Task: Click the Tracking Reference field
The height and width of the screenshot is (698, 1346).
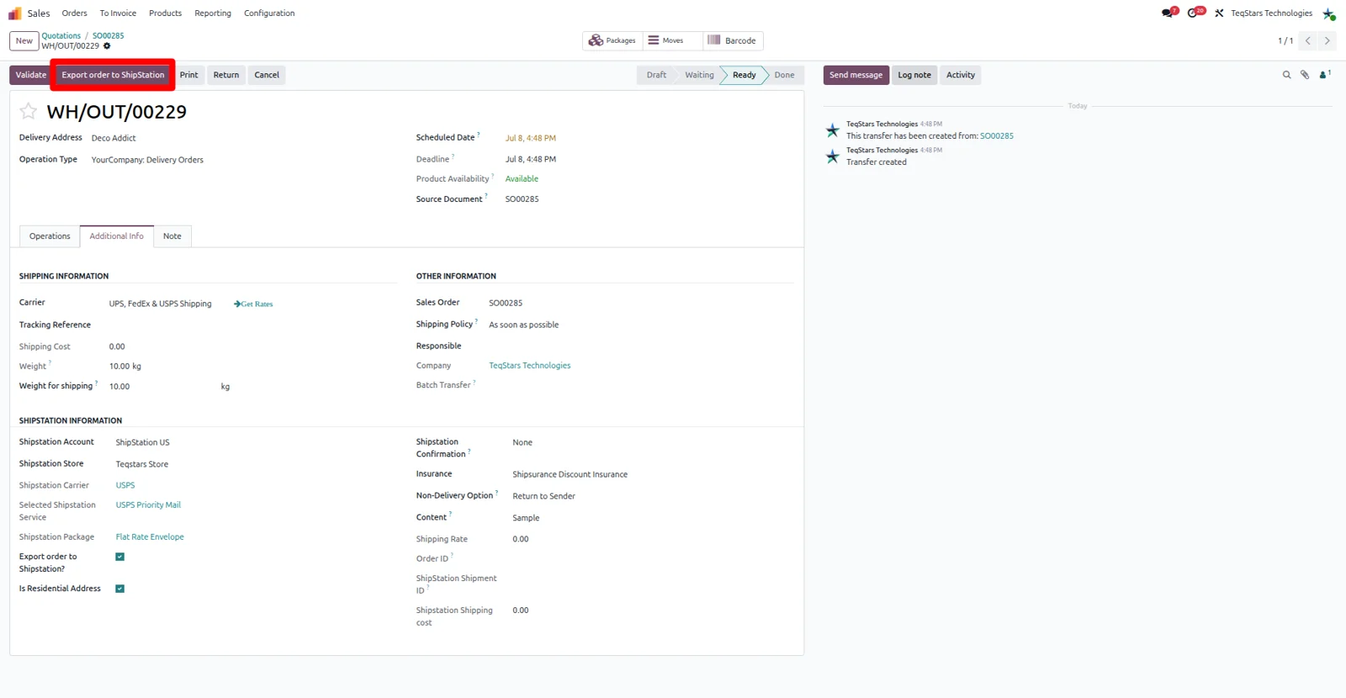Action: point(252,325)
